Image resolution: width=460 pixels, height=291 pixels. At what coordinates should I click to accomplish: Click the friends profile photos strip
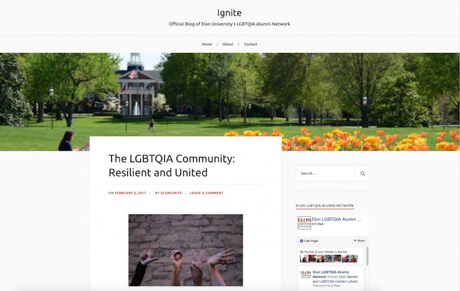point(329,258)
